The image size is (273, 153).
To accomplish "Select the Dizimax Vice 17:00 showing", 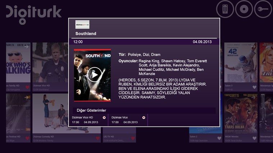I will click(128, 120).
